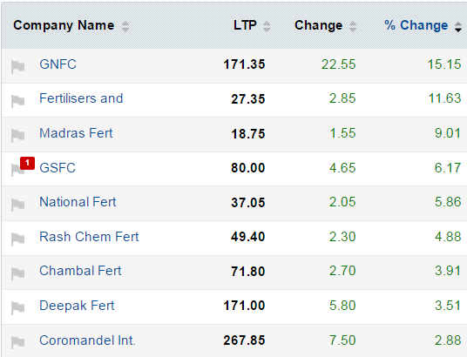Image resolution: width=467 pixels, height=357 pixels.
Task: Click the flag icon beside Coromandel Int.
Action: 17,342
